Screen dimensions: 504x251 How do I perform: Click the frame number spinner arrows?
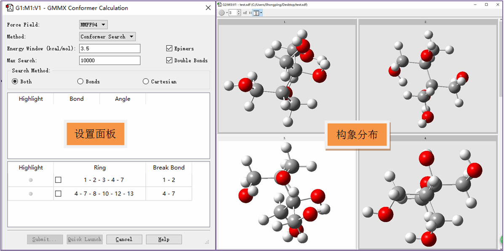point(239,13)
